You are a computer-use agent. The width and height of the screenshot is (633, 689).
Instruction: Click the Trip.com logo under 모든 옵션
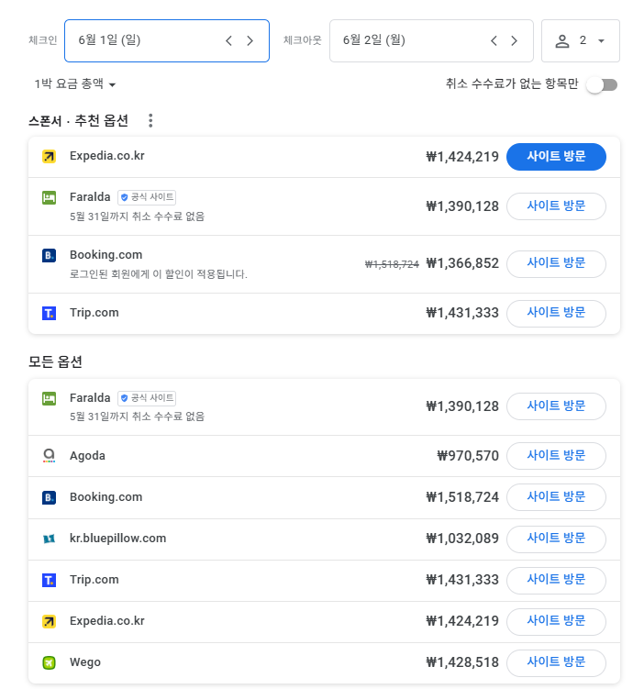pos(49,580)
